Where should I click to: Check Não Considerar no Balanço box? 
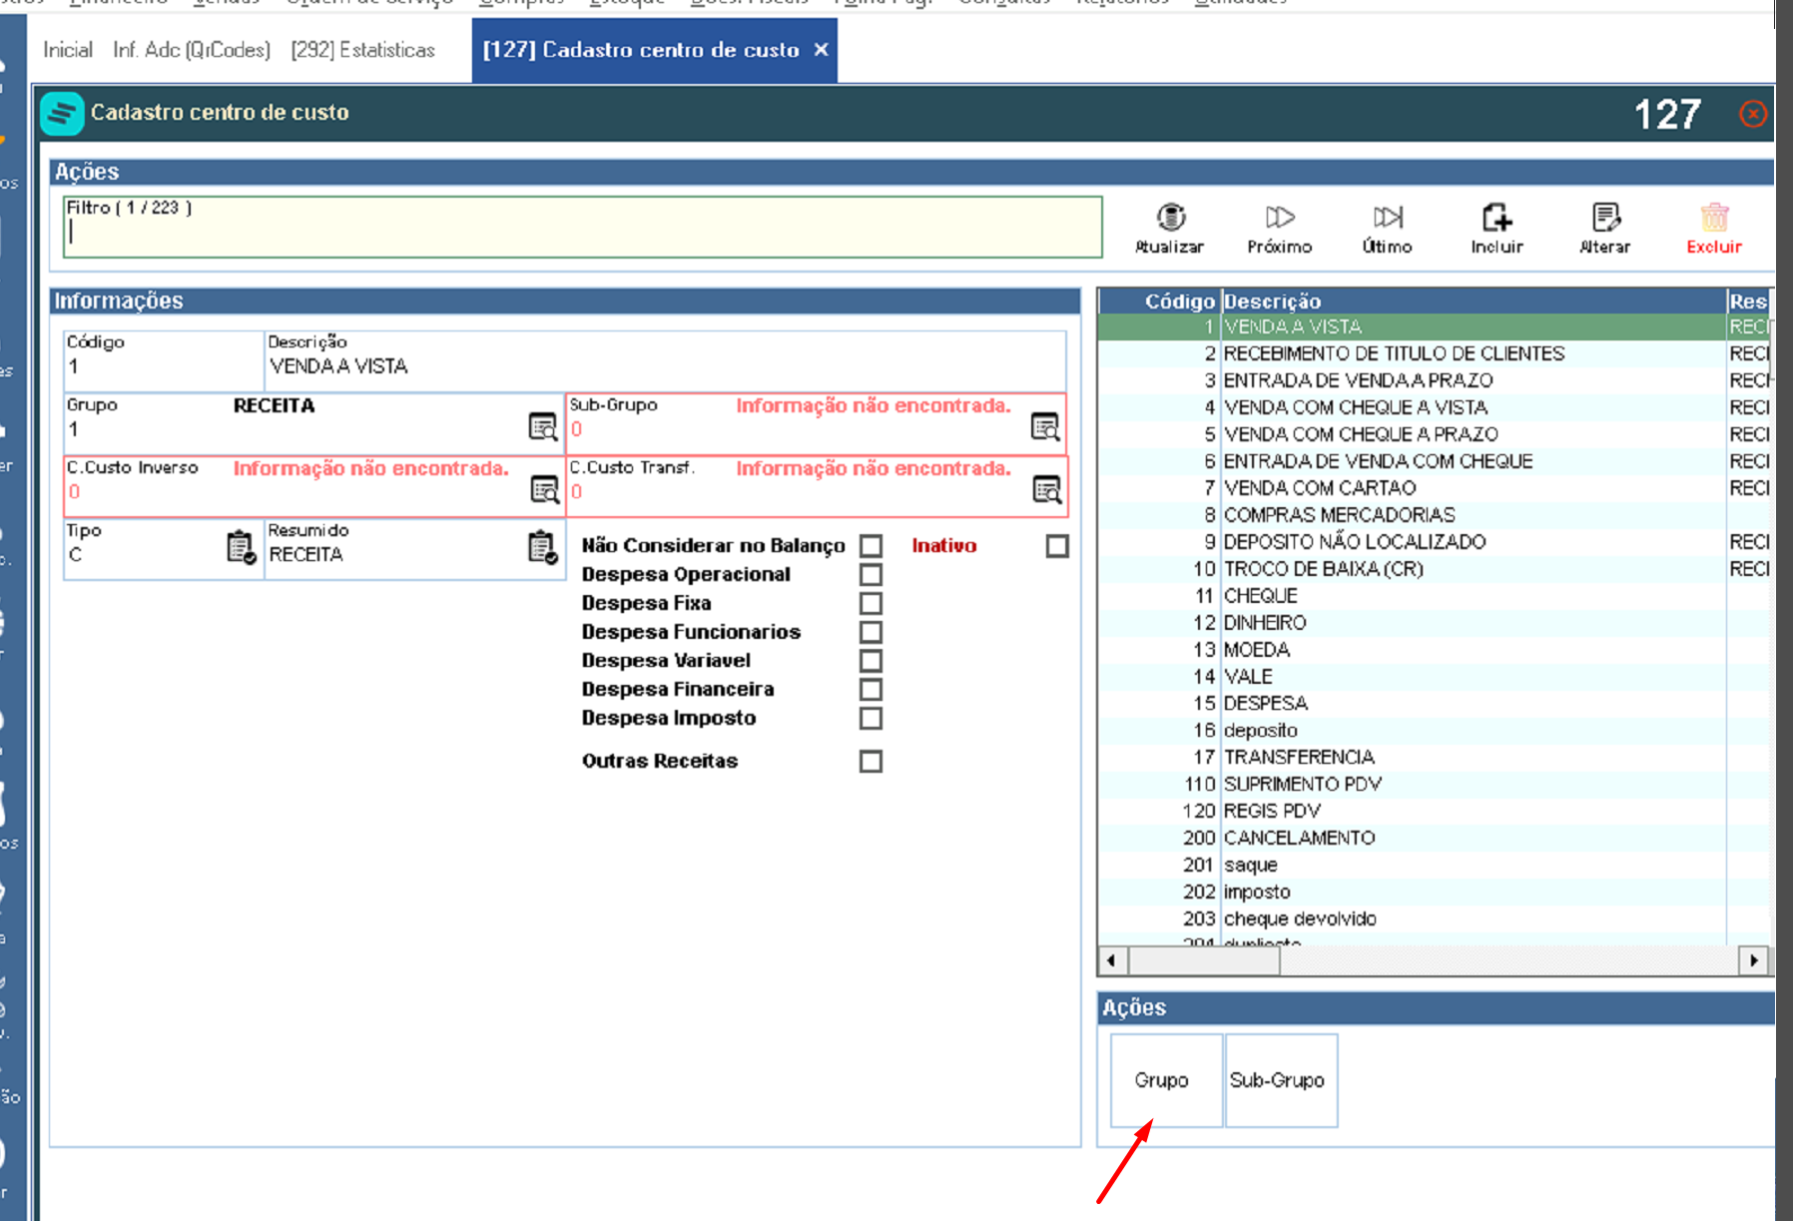[871, 546]
